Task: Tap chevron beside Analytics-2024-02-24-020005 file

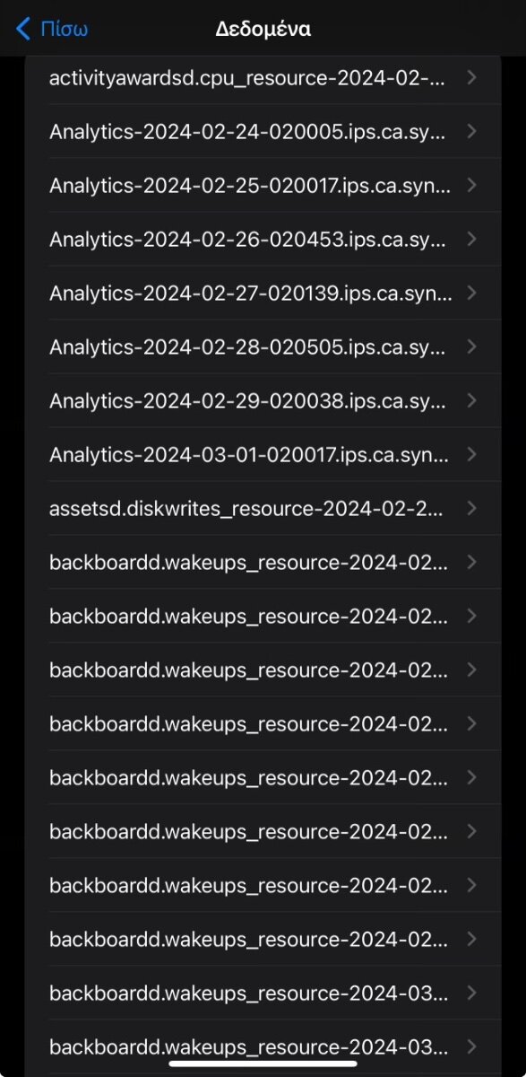Action: point(472,131)
